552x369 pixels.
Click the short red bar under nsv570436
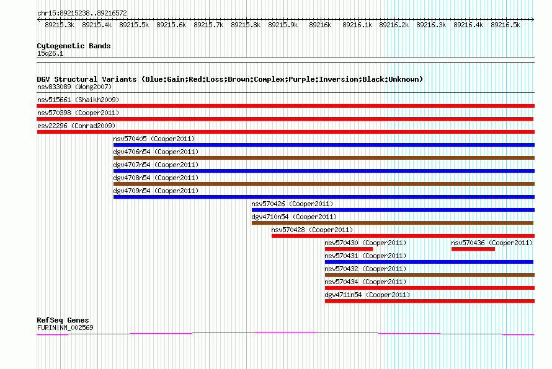[473, 249]
